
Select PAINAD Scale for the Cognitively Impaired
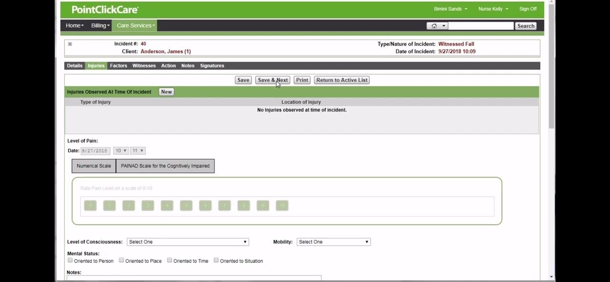point(165,166)
